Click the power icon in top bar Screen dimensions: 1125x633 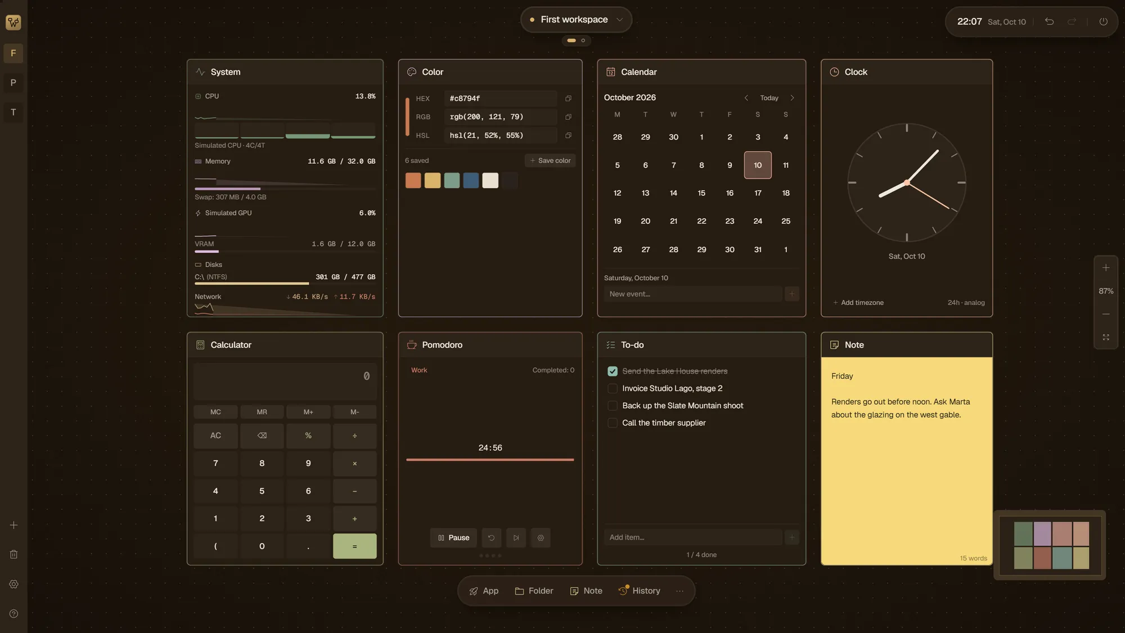1103,21
